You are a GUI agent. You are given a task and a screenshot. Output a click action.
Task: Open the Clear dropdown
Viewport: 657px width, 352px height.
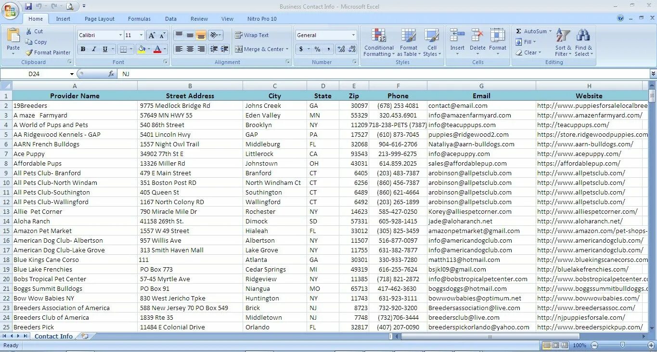528,52
